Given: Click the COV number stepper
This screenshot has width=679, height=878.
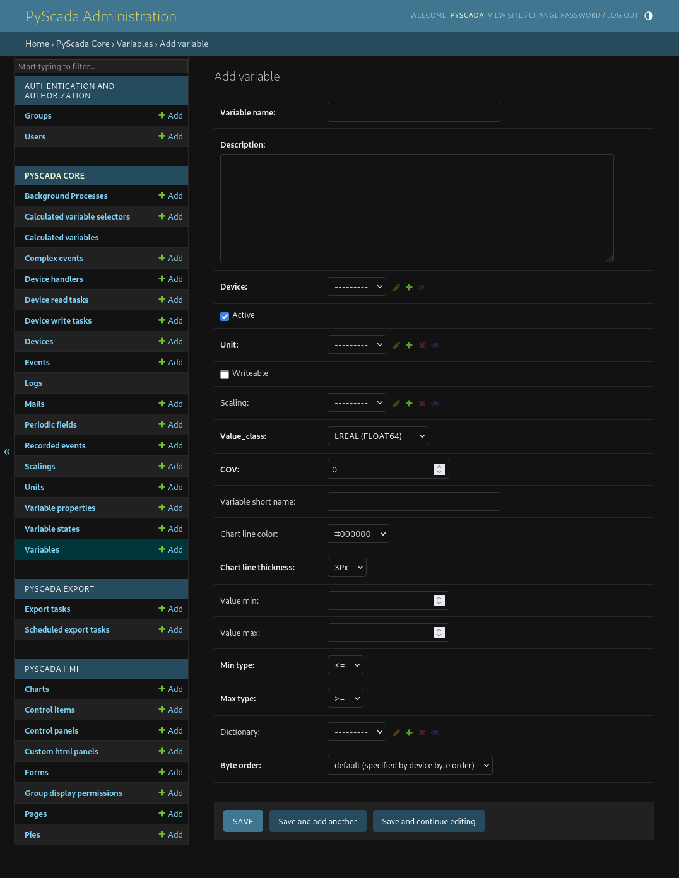Looking at the screenshot, I should click(439, 469).
